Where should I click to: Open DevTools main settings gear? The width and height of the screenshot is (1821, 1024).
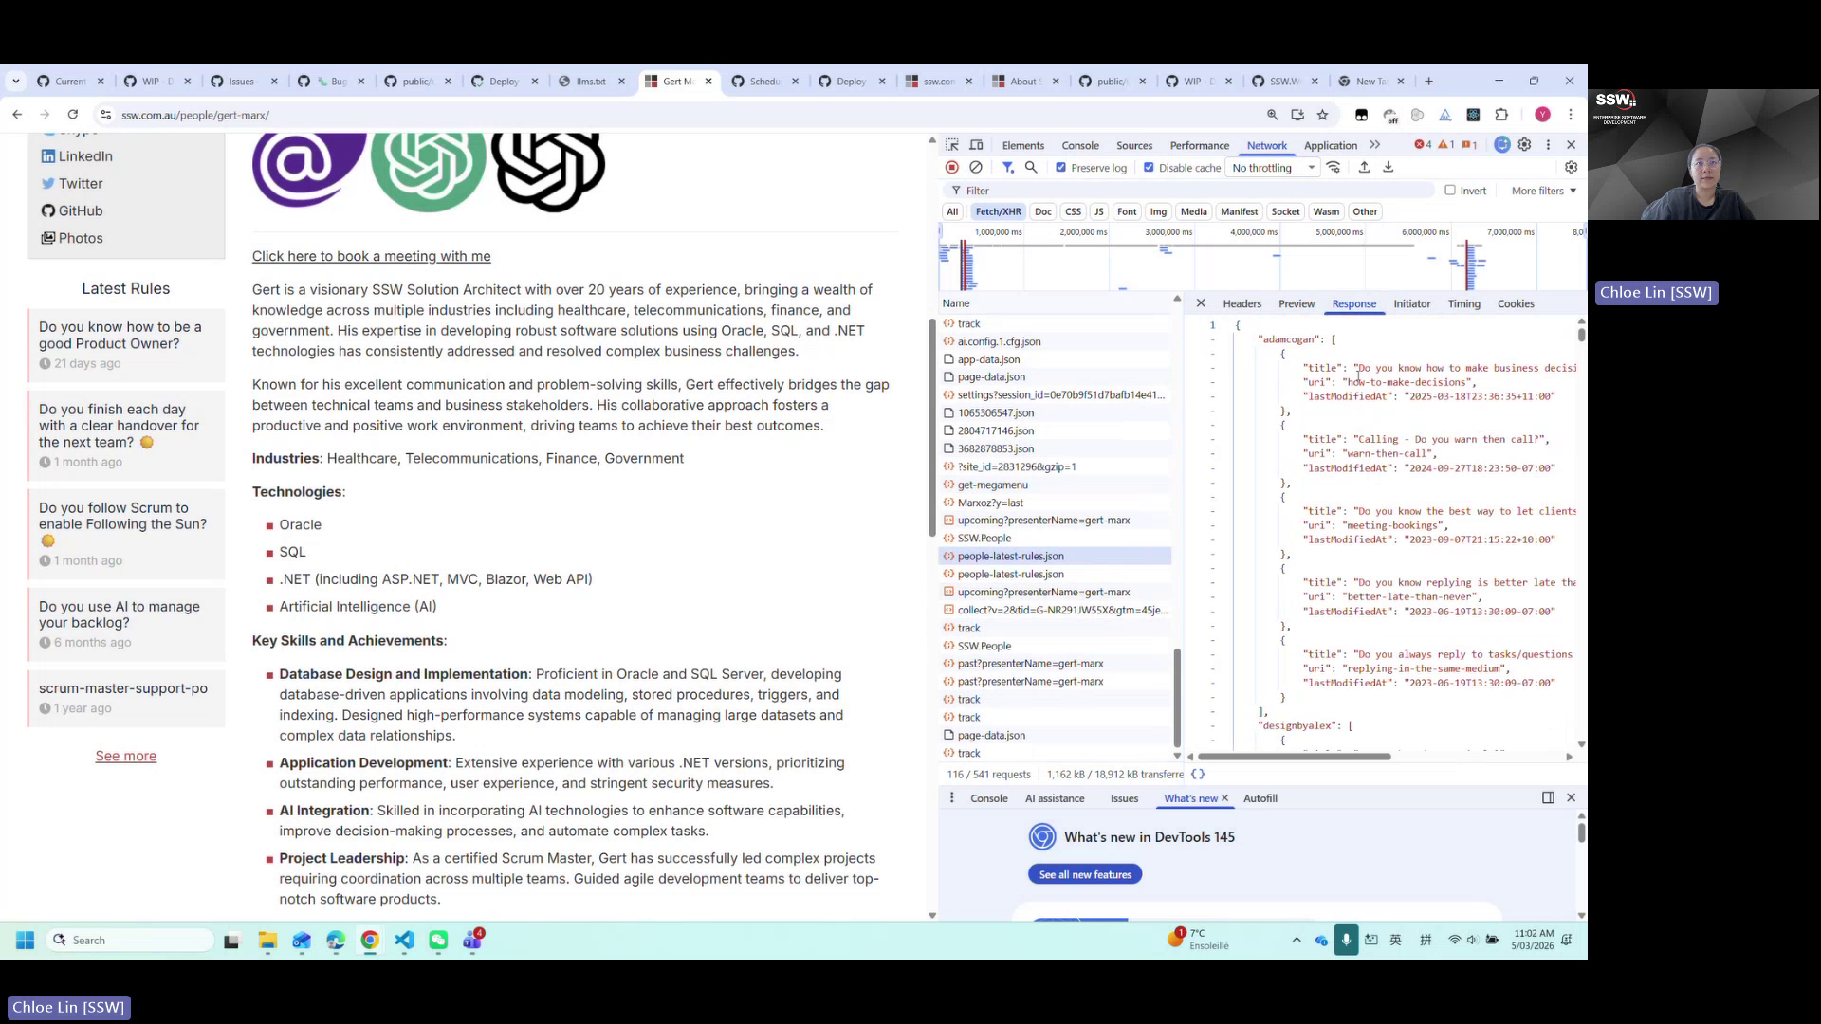pos(1524,145)
